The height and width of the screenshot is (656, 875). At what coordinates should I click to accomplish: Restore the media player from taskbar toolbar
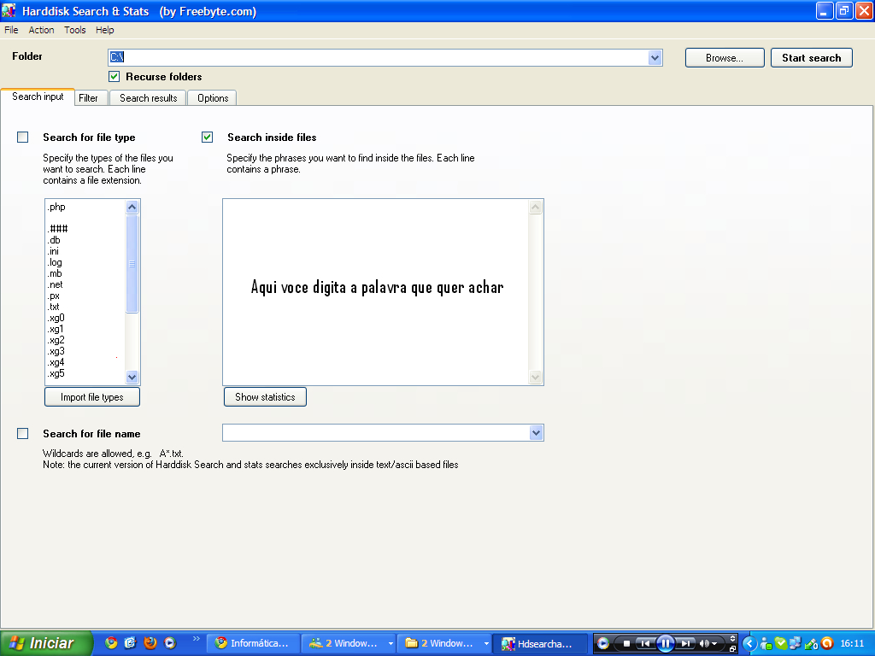click(732, 648)
